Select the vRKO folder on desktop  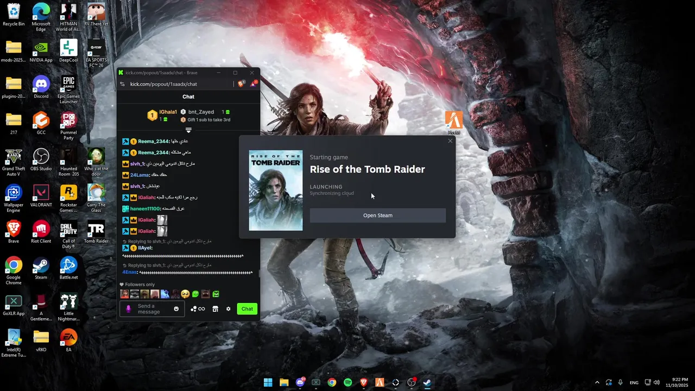[x=41, y=341]
